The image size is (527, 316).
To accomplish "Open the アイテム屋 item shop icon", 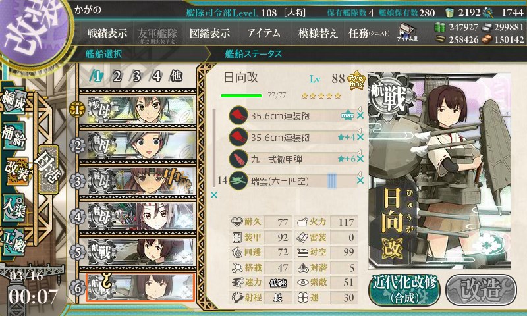I will pyautogui.click(x=407, y=32).
